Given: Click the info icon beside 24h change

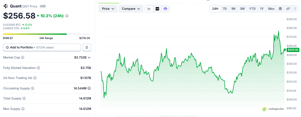Looking at the screenshot, I should [67, 16].
